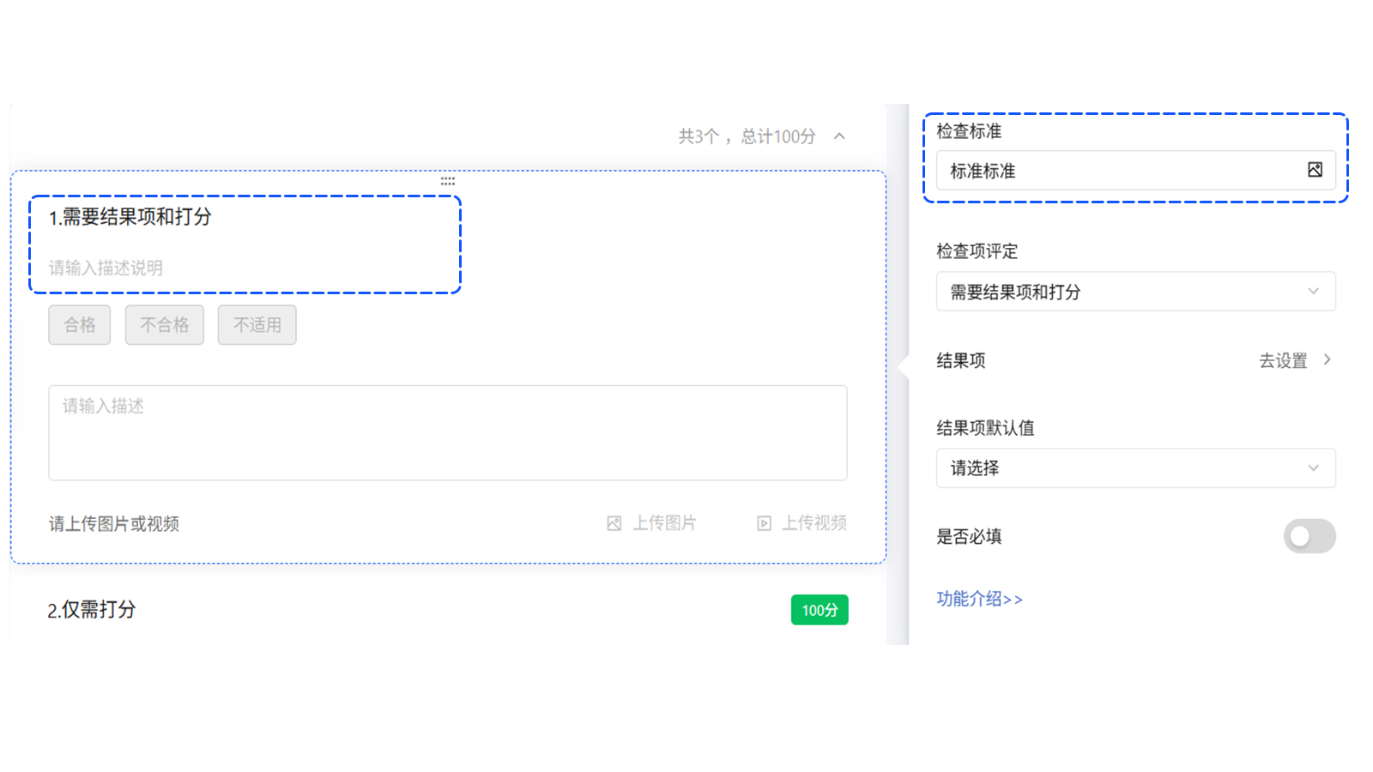Image resolution: width=1373 pixels, height=772 pixels.
Task: Click the 标准标准 text field
Action: pyautogui.click(x=1073, y=171)
